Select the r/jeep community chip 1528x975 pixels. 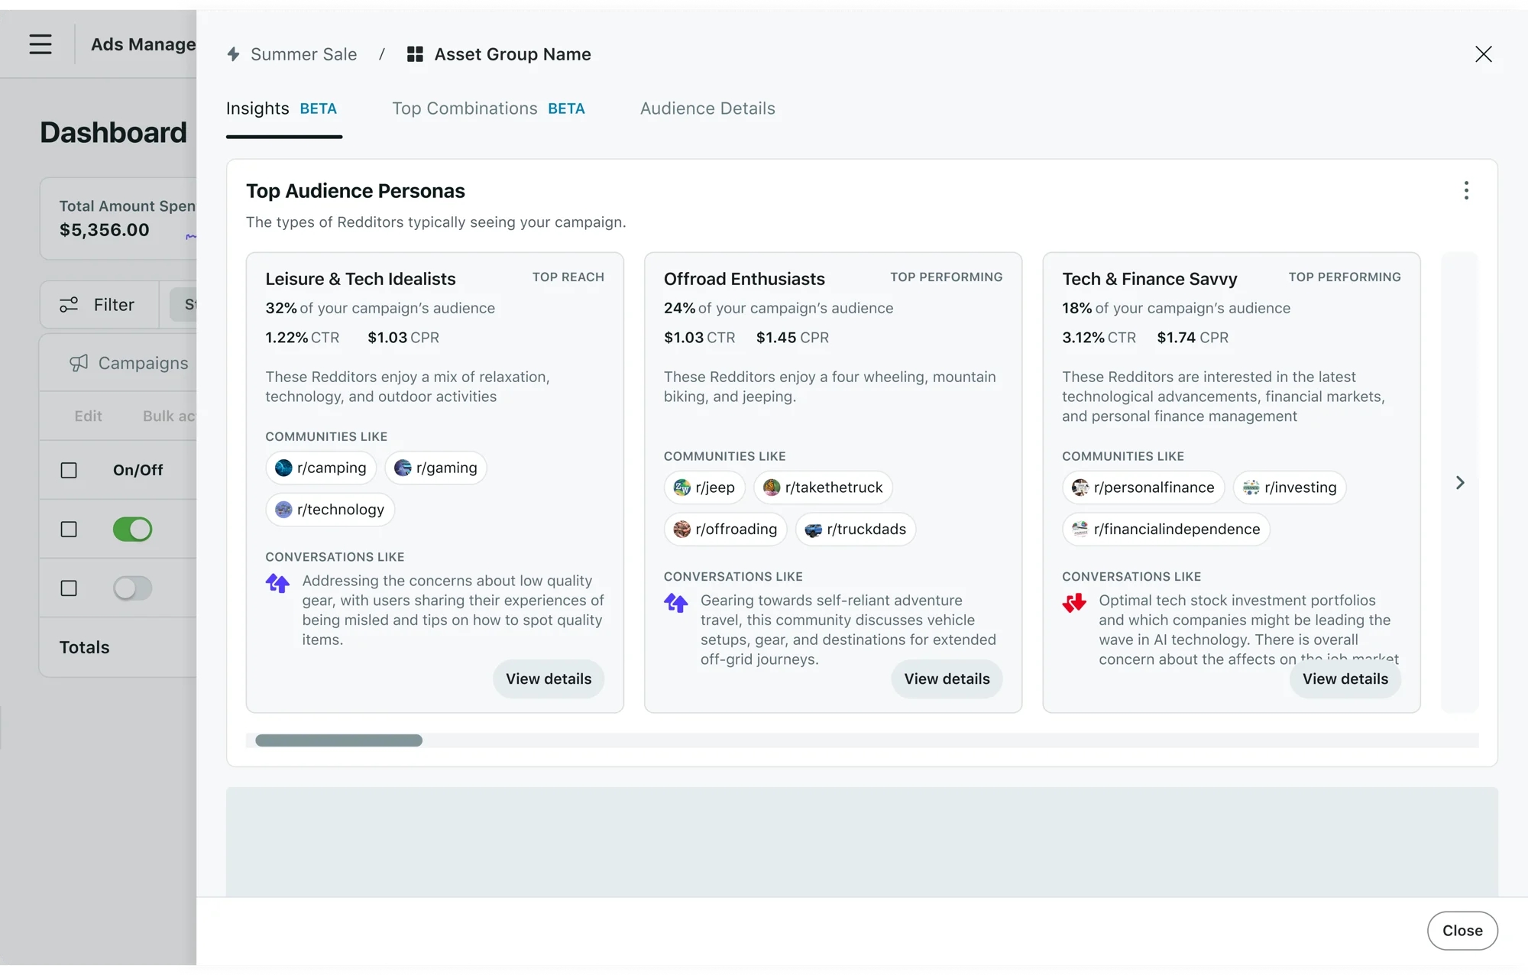(x=704, y=487)
